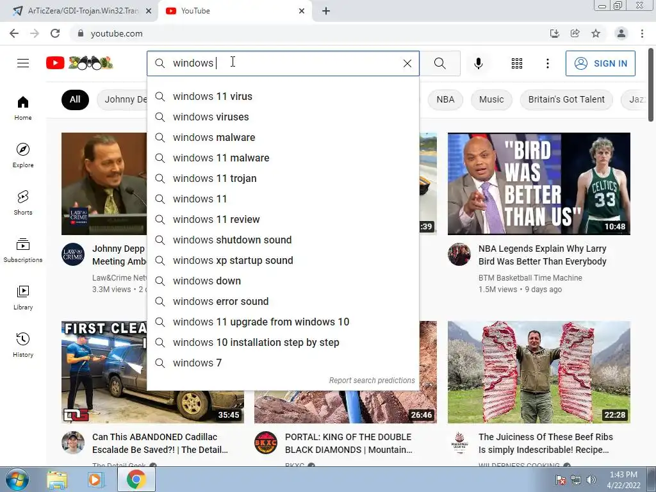Select suggestion "windows viruses"

click(283, 117)
